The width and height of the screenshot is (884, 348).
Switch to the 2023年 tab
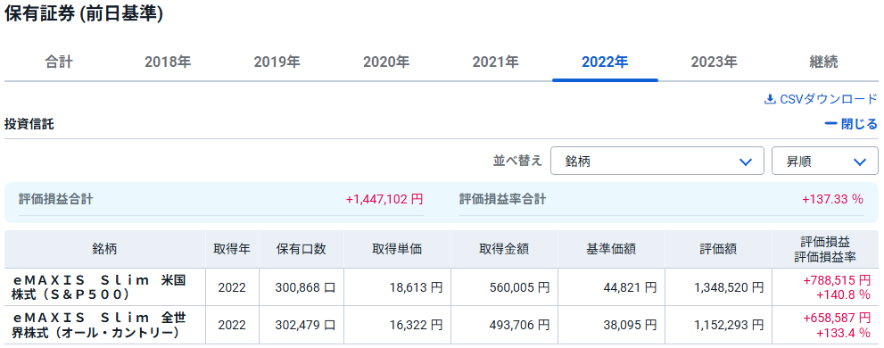[715, 62]
